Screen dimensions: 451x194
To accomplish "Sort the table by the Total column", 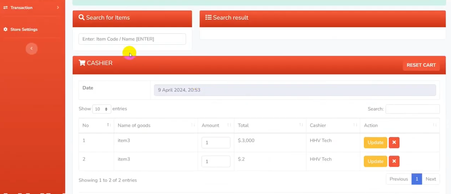I will [x=269, y=125].
